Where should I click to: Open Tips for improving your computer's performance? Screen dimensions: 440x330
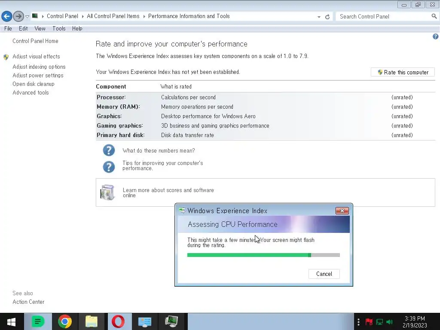click(162, 165)
